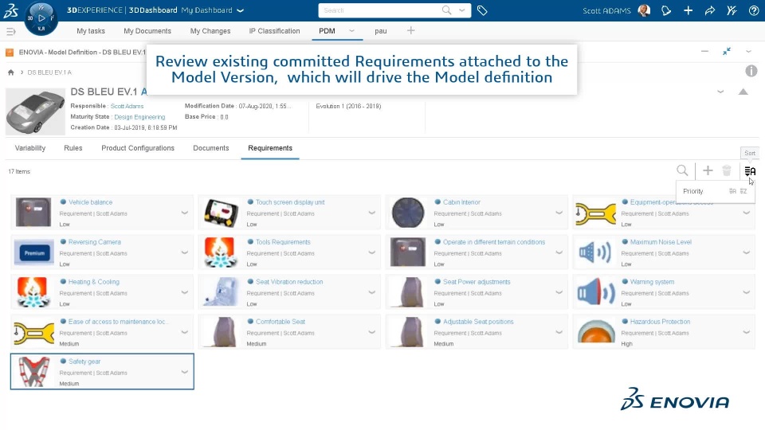Expand Cabin Interior card chevron
Viewport: 765px width, 430px height.
(x=559, y=213)
